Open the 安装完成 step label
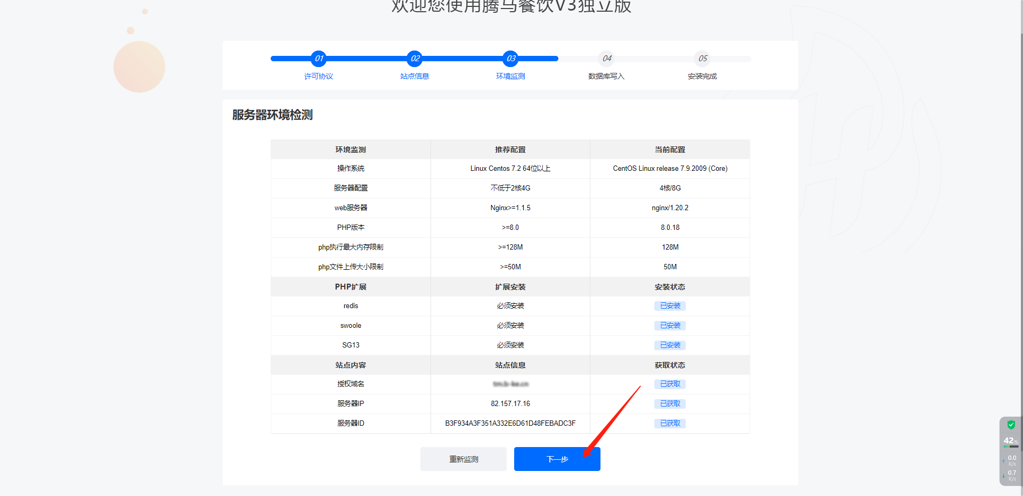 point(702,76)
